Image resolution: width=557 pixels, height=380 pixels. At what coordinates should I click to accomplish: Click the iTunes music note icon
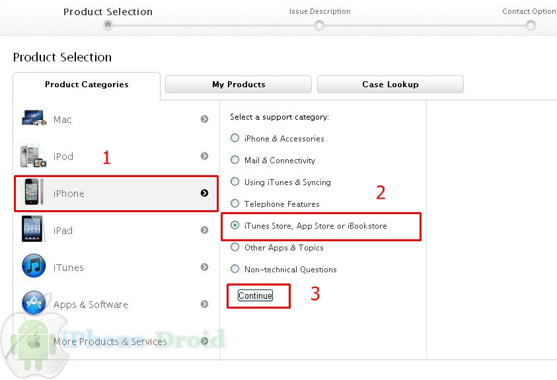coord(34,266)
